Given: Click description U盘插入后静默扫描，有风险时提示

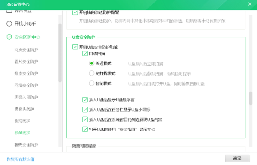Looking at the screenshot, I should click(x=160, y=73).
